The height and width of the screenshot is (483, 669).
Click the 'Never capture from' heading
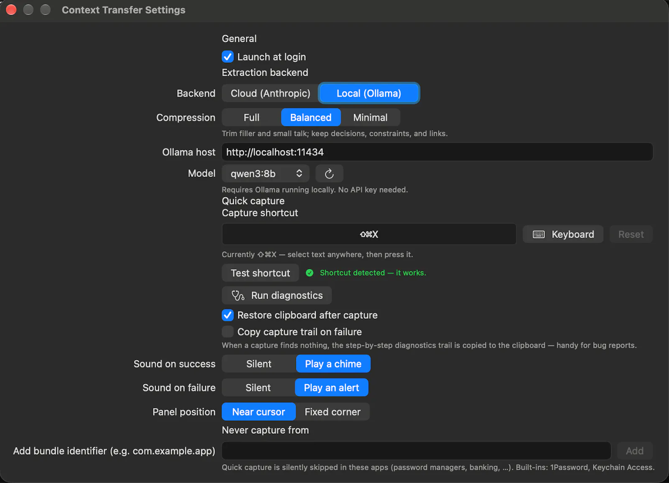tap(265, 430)
